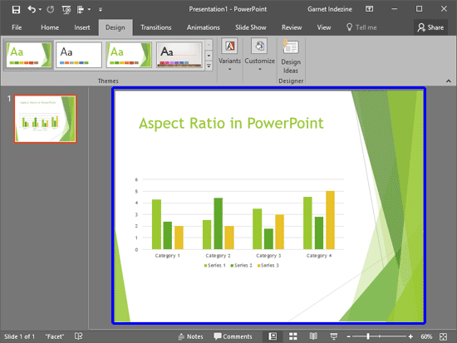Screen dimensions: 457x343
Task: Click Garnet Indezine account name
Action: (330, 9)
